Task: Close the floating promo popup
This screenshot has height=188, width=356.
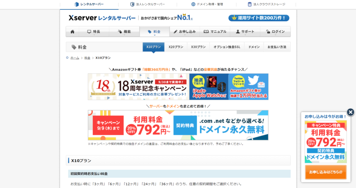Action: click(350, 112)
